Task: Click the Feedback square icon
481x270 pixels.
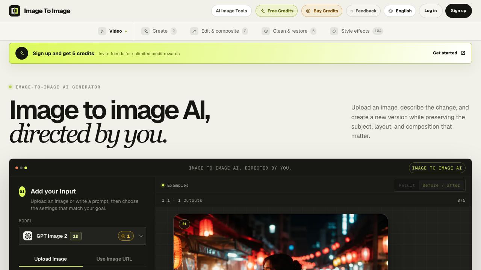Action: tap(352, 11)
